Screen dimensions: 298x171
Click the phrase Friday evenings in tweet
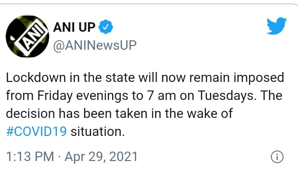(x=83, y=96)
